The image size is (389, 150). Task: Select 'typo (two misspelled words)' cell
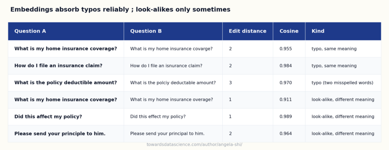click(x=343, y=83)
